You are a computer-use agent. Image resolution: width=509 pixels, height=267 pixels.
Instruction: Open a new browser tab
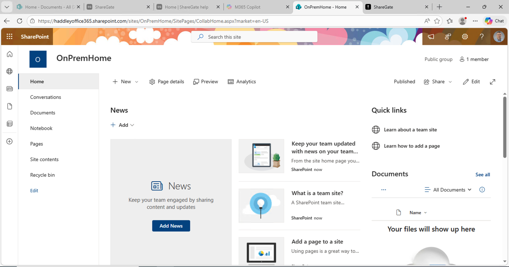point(439,7)
